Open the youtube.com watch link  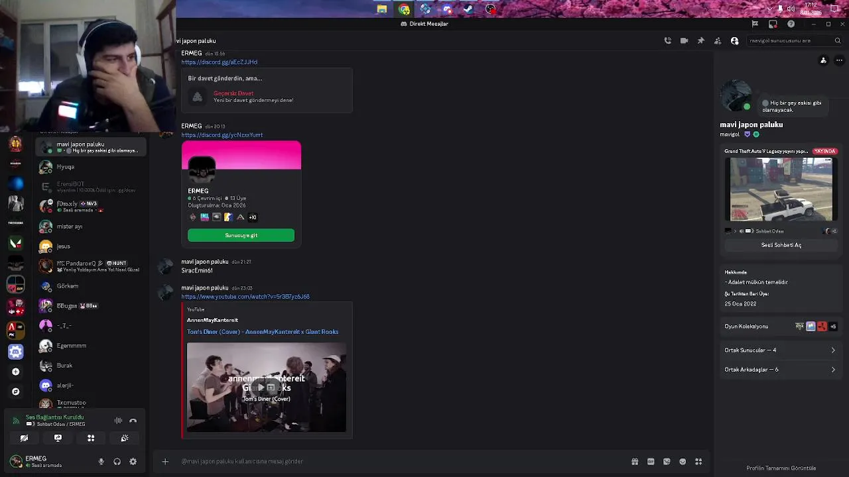(x=245, y=297)
